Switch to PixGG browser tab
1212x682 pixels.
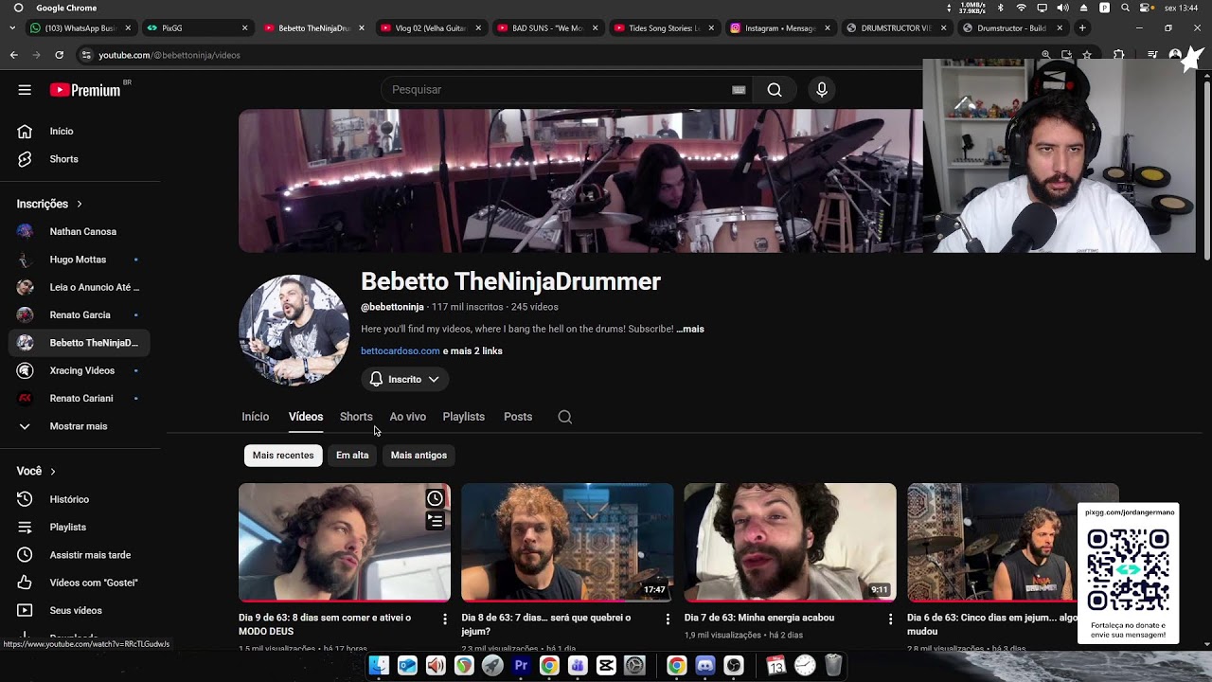[x=197, y=28]
